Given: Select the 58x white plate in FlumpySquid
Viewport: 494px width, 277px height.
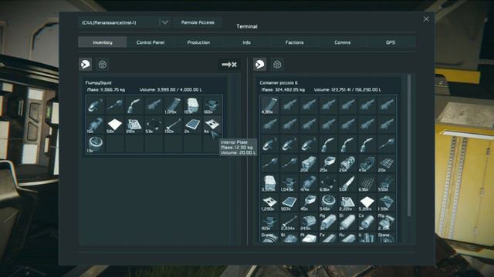Looking at the screenshot, I should click(x=115, y=125).
